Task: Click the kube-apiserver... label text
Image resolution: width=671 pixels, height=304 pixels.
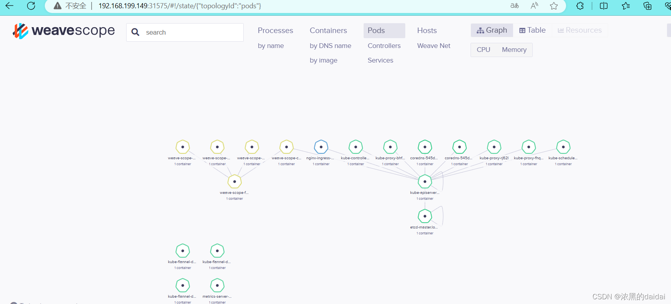Action: click(x=425, y=193)
